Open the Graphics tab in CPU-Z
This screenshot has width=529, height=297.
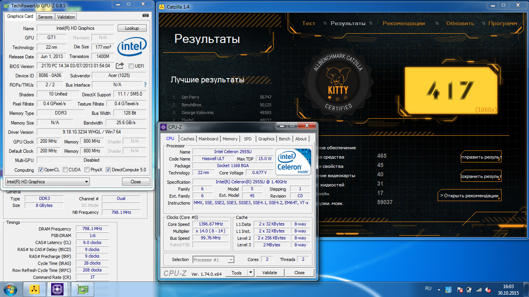click(266, 139)
